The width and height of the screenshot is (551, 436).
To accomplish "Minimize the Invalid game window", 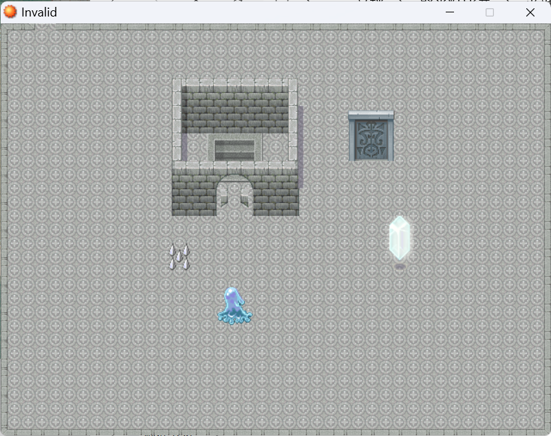I will click(450, 12).
